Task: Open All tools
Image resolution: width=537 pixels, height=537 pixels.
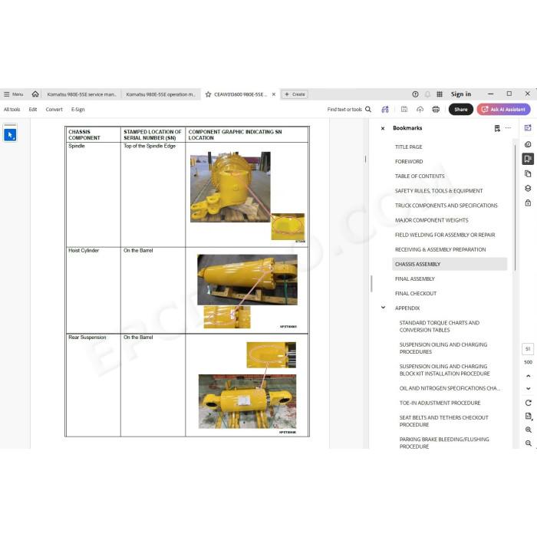Action: click(x=12, y=109)
